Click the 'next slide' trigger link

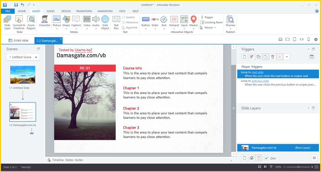pyautogui.click(x=257, y=72)
